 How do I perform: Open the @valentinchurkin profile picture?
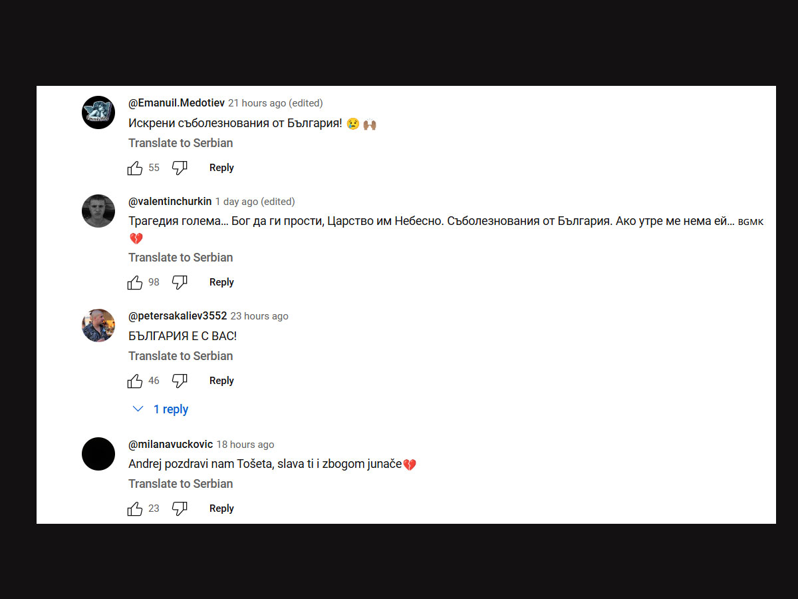point(98,211)
